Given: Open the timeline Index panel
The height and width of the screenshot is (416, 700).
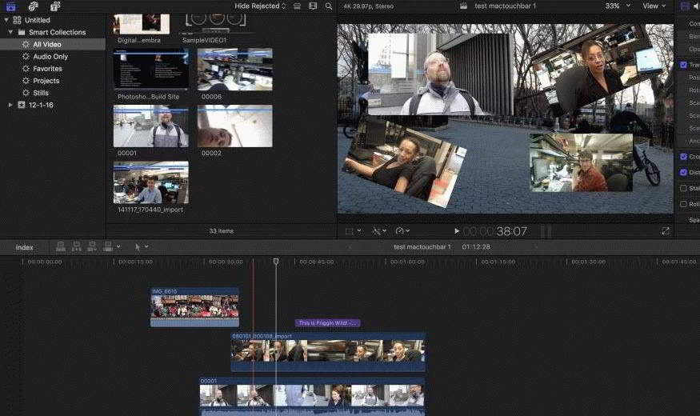Looking at the screenshot, I should (25, 247).
